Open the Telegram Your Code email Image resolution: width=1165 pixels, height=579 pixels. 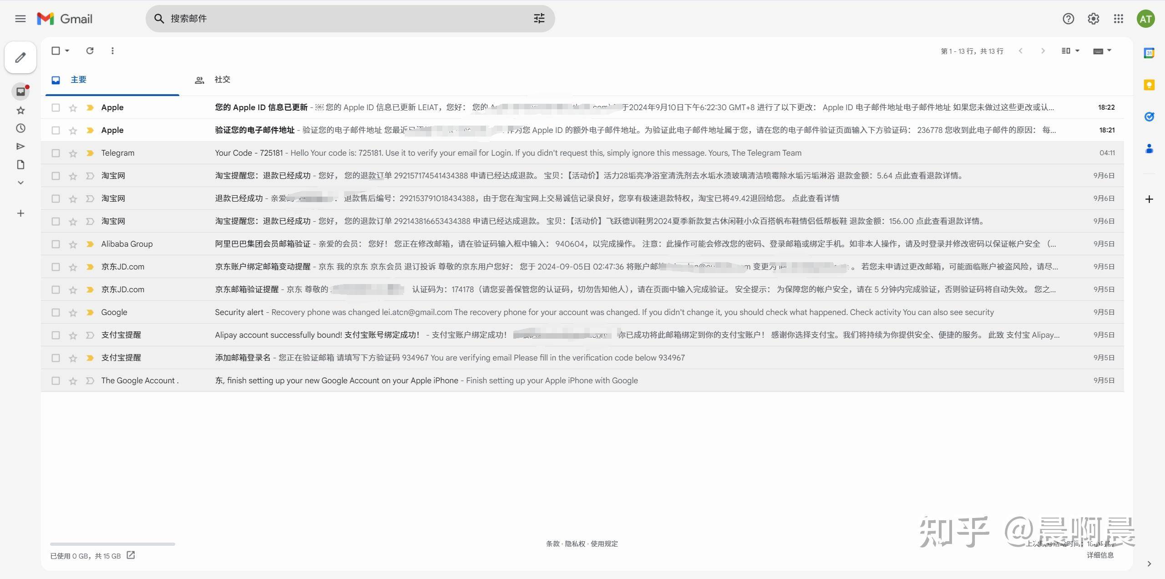(582, 153)
